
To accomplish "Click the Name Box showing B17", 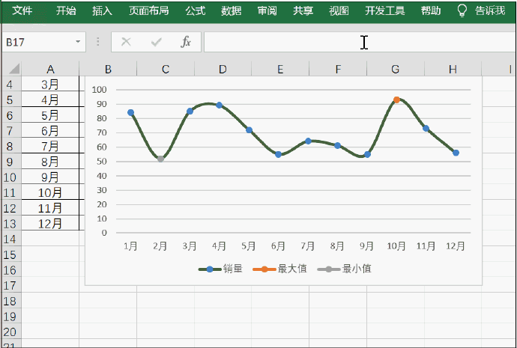I will point(43,42).
